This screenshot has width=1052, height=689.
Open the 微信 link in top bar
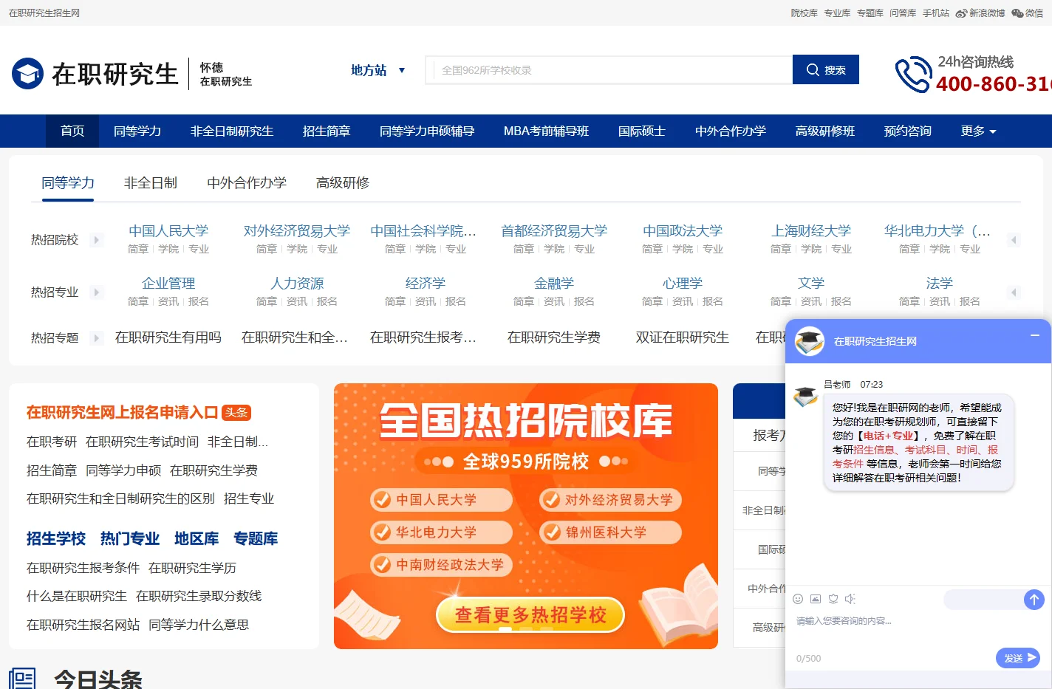pyautogui.click(x=1028, y=13)
